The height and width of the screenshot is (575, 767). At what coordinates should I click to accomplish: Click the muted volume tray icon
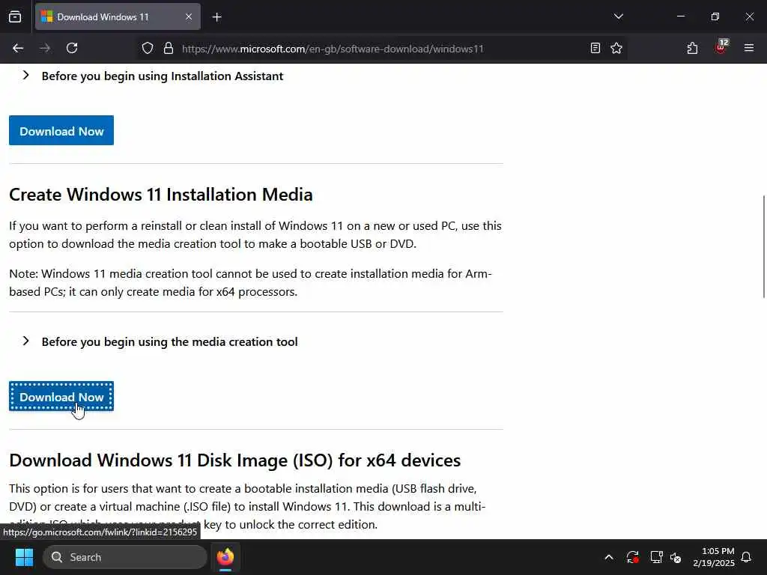click(x=676, y=557)
